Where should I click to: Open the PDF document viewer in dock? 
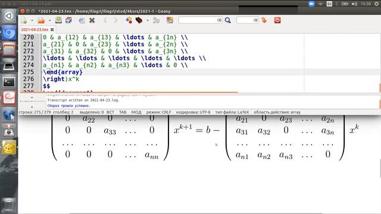coord(9,98)
